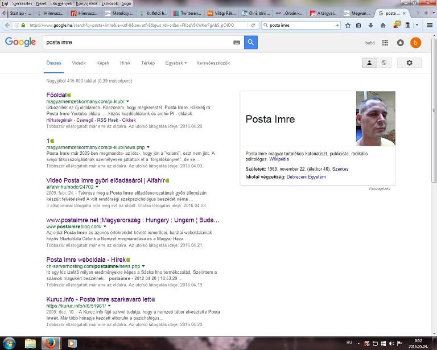The width and height of the screenshot is (437, 350).
Task: Click the blue Google search button
Action: pyautogui.click(x=251, y=43)
